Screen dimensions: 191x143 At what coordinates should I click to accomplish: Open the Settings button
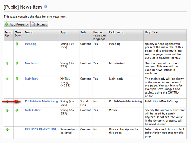[39, 24]
